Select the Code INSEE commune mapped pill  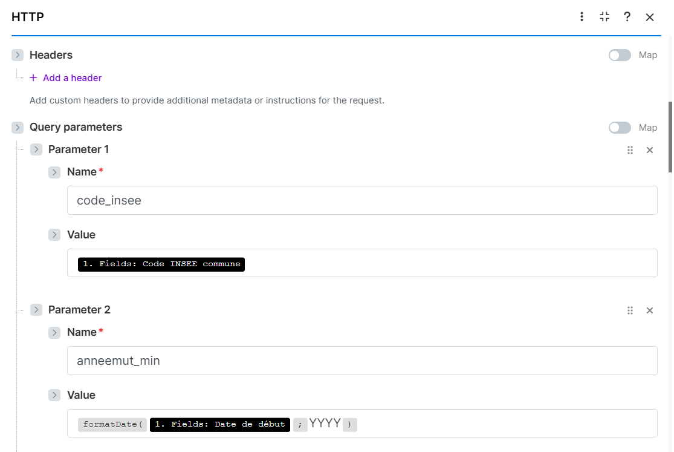coord(161,264)
